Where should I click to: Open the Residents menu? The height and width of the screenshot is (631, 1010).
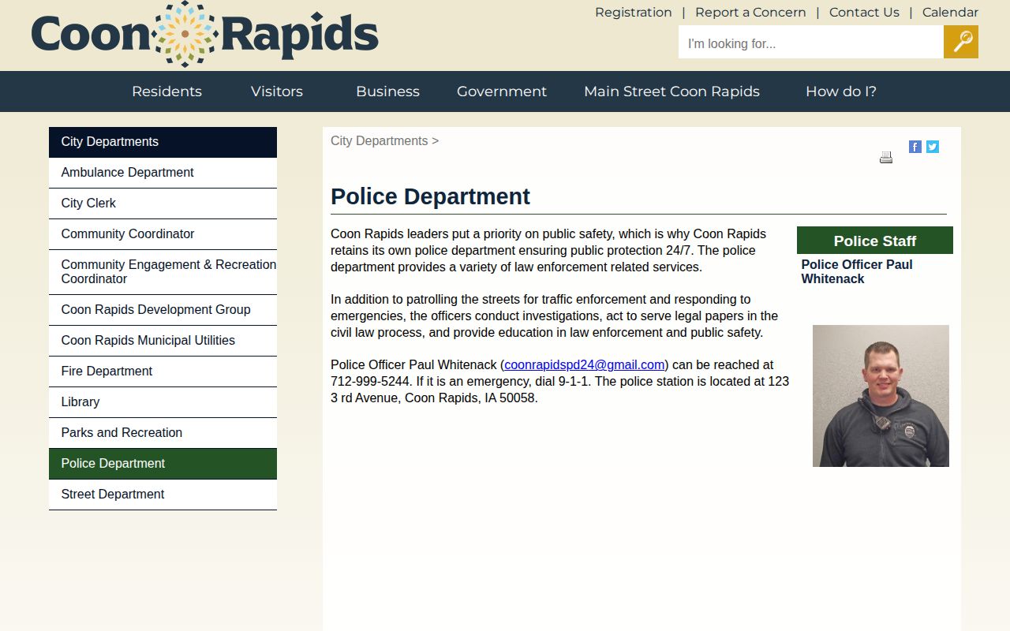click(x=166, y=91)
